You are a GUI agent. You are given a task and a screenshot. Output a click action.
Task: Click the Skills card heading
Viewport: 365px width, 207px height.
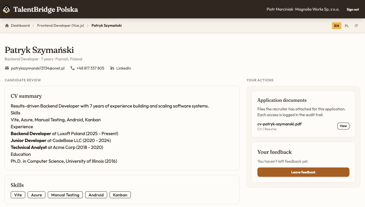point(17,185)
